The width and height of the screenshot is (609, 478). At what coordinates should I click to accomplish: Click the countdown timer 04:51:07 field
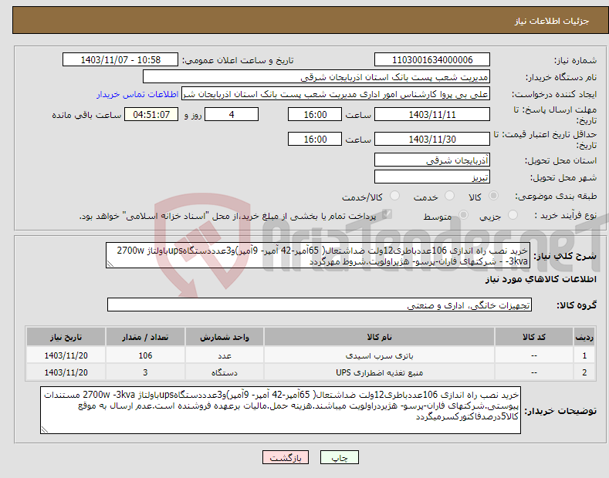151,114
